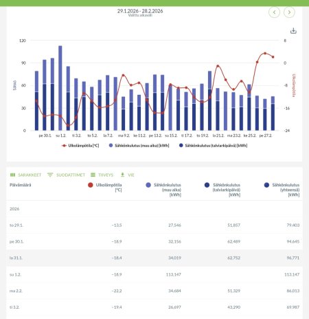This screenshot has width=309, height=319.
Task: Download the chart with the download icon
Action: point(293,31)
